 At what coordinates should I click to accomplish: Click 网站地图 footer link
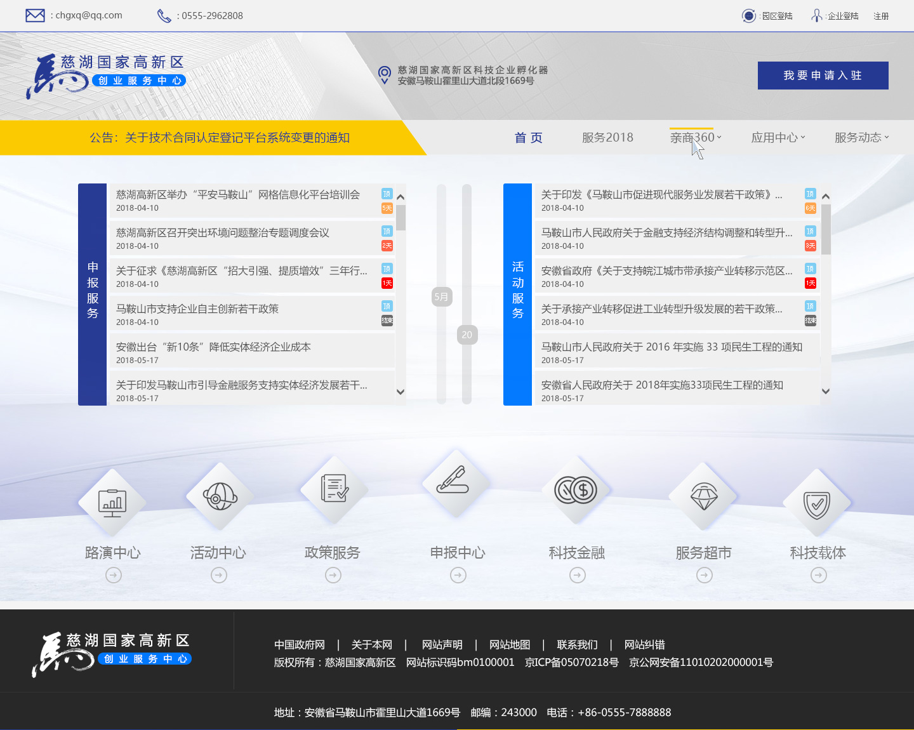(510, 645)
